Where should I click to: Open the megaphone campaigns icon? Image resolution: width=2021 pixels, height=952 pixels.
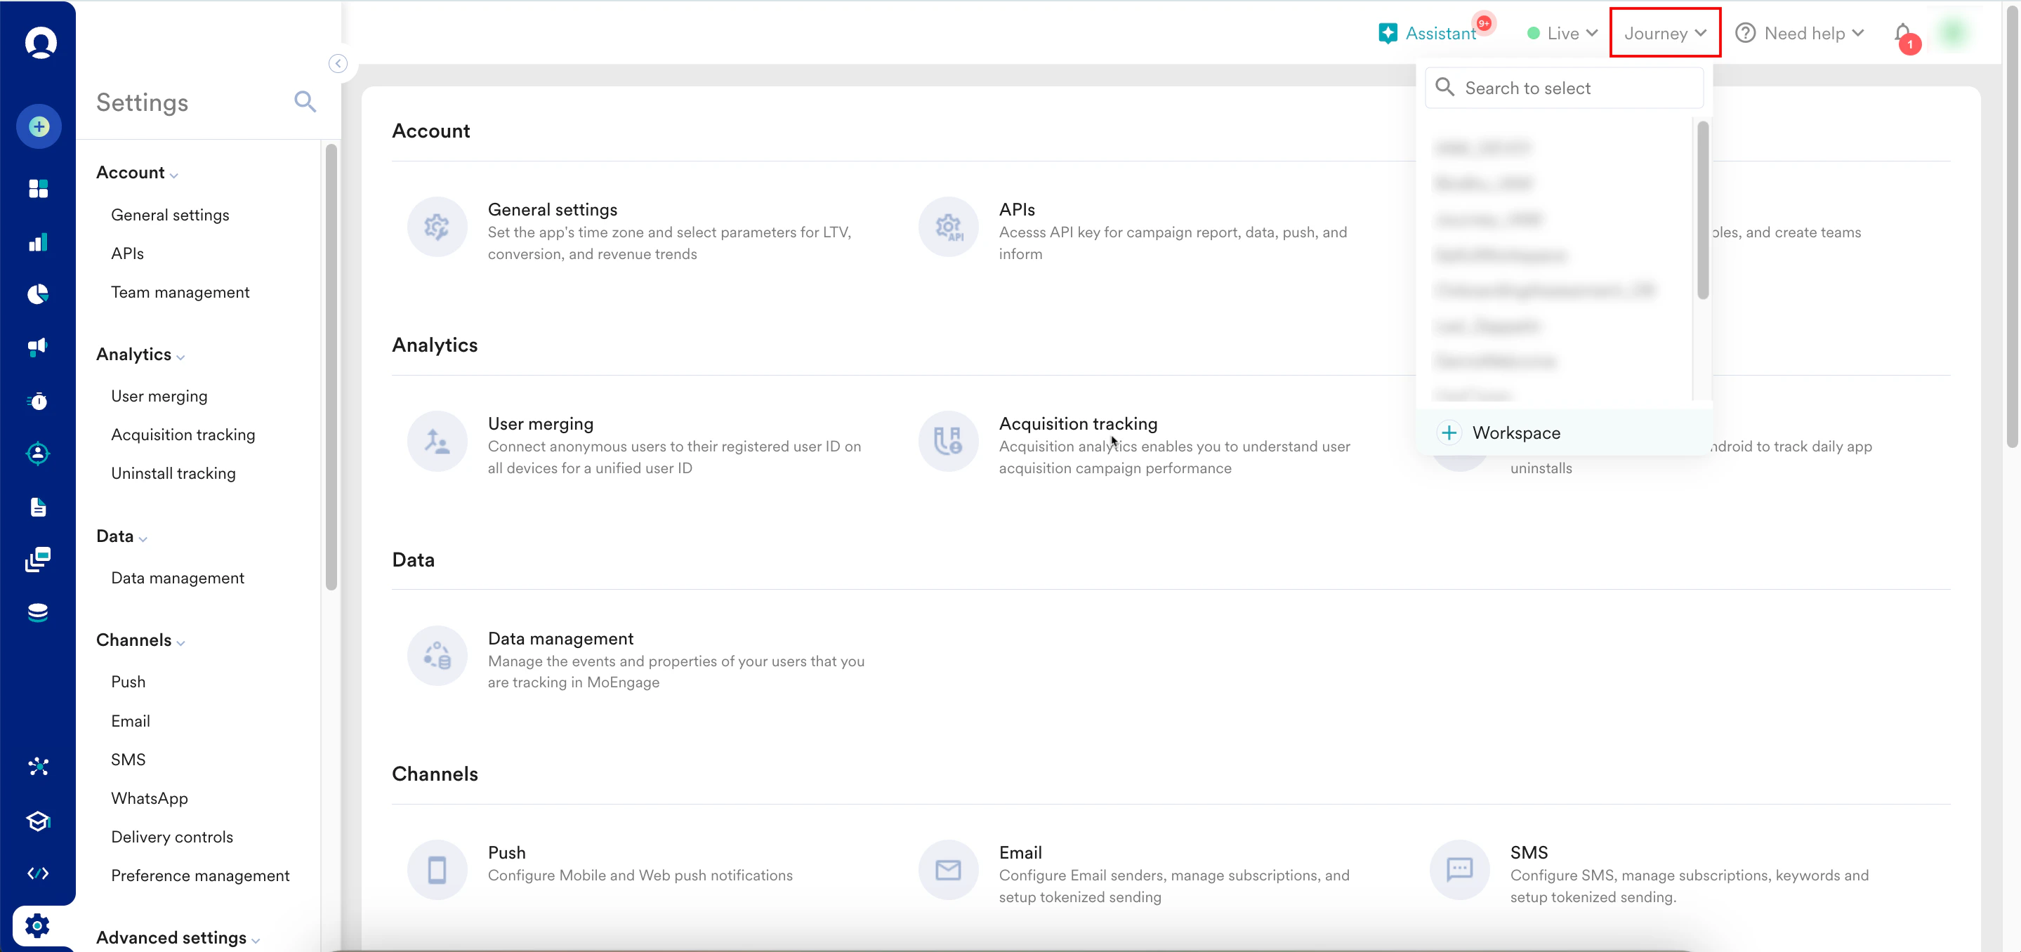click(x=38, y=347)
